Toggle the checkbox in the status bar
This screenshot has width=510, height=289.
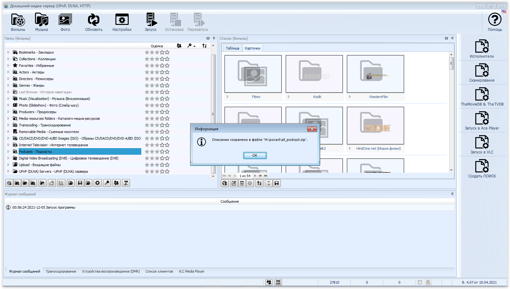coord(420,282)
